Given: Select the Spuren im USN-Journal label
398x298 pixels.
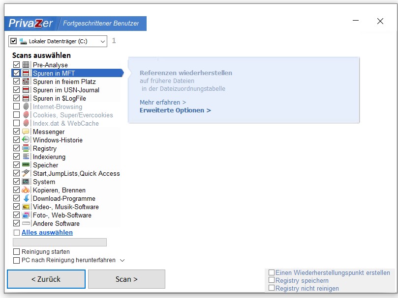Looking at the screenshot, I should [66, 90].
